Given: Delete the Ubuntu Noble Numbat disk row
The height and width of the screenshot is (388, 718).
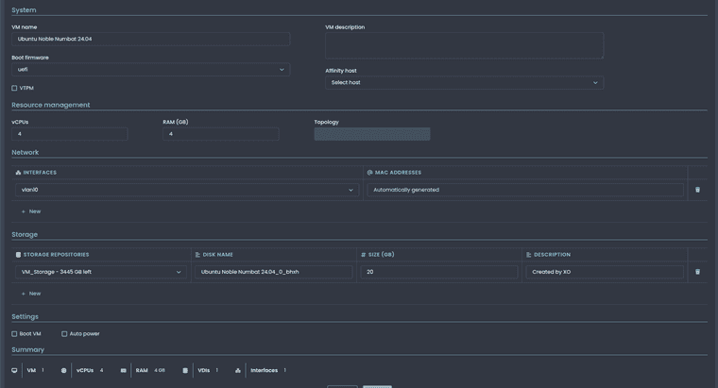Looking at the screenshot, I should pyautogui.click(x=697, y=272).
